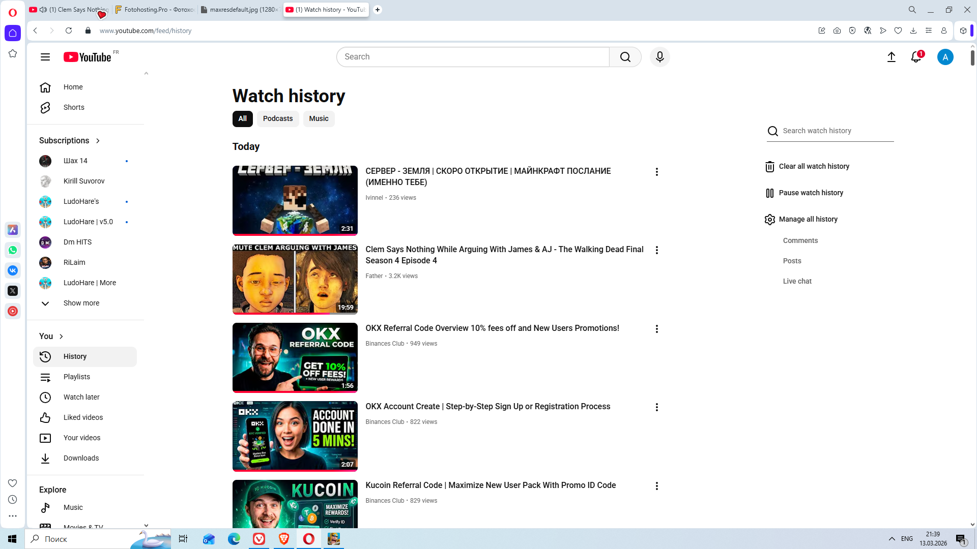977x549 pixels.
Task: Open the Comments history link
Action: click(x=800, y=240)
